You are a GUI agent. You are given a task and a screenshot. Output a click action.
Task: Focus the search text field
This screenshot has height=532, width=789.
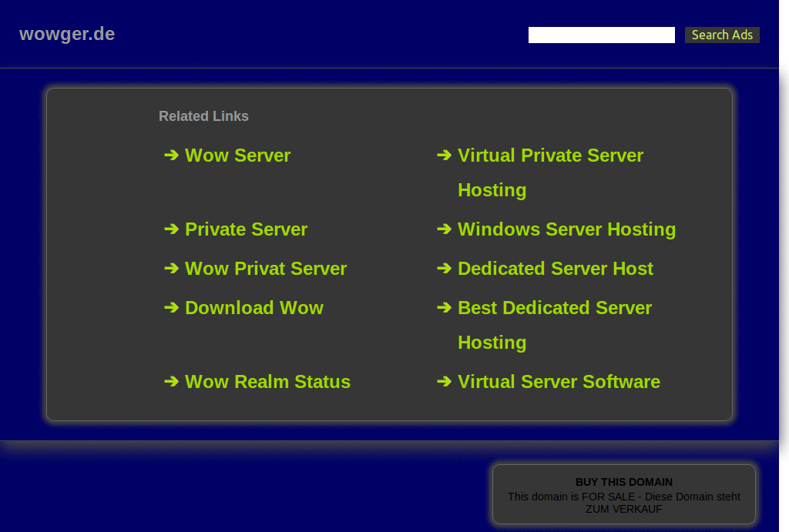[x=601, y=35]
